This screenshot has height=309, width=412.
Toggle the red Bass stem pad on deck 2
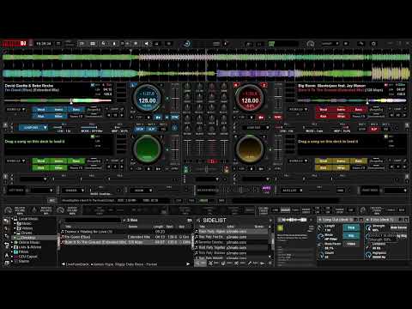click(358, 110)
